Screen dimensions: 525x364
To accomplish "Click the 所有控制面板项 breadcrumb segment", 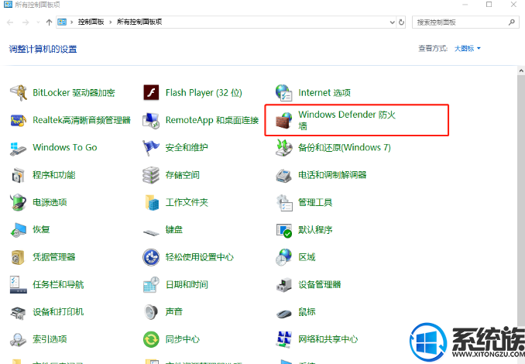I will (x=139, y=22).
